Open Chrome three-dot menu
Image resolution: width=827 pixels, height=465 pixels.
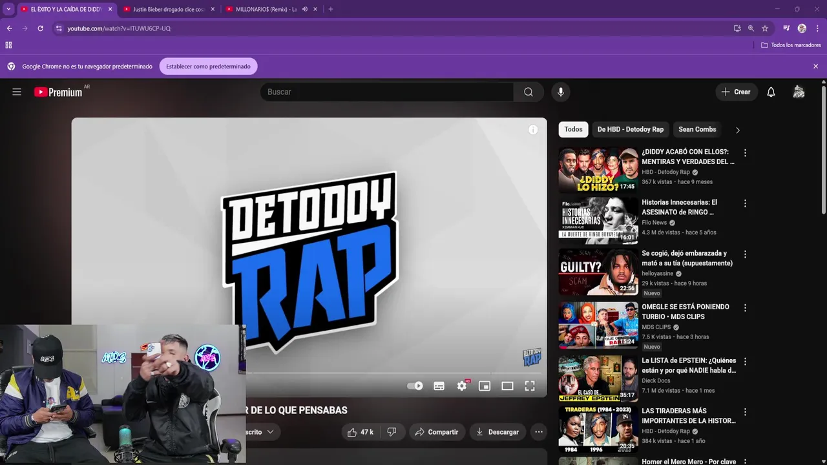pos(817,28)
